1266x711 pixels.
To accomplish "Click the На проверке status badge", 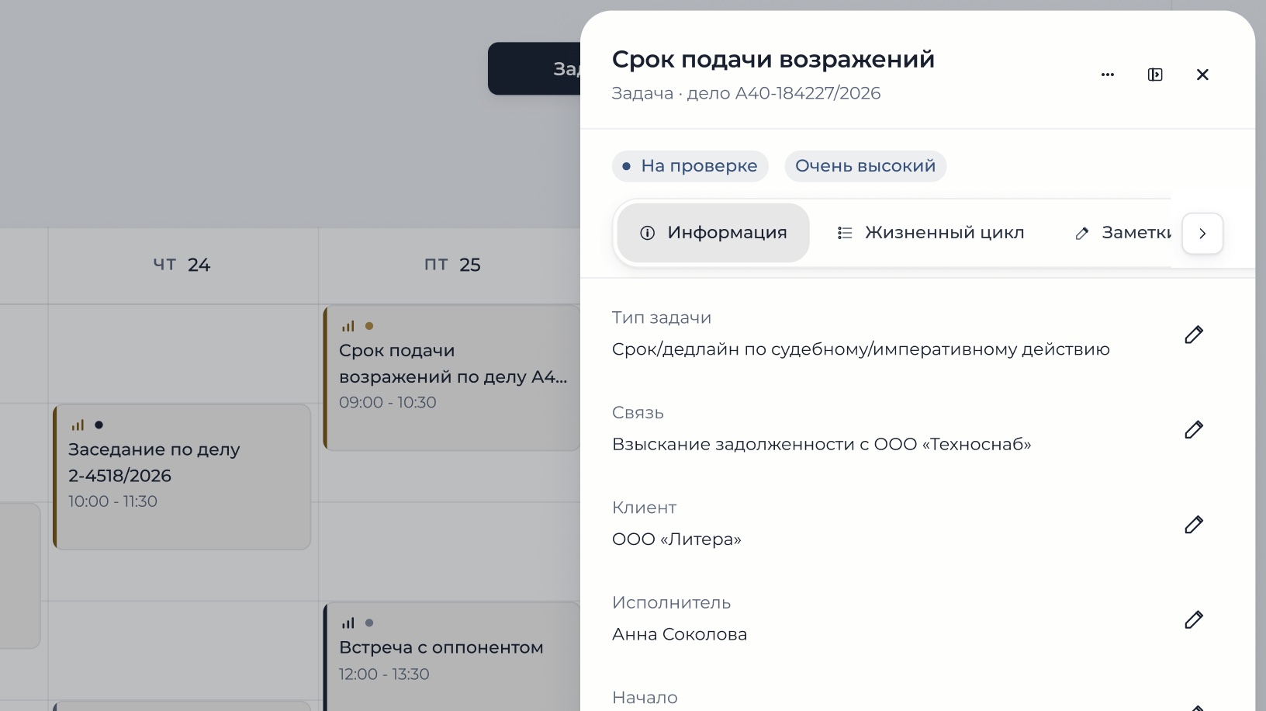I will point(690,166).
